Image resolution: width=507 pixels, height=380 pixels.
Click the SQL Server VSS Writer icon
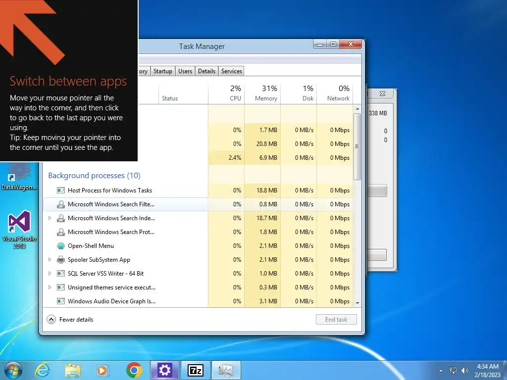coord(61,273)
